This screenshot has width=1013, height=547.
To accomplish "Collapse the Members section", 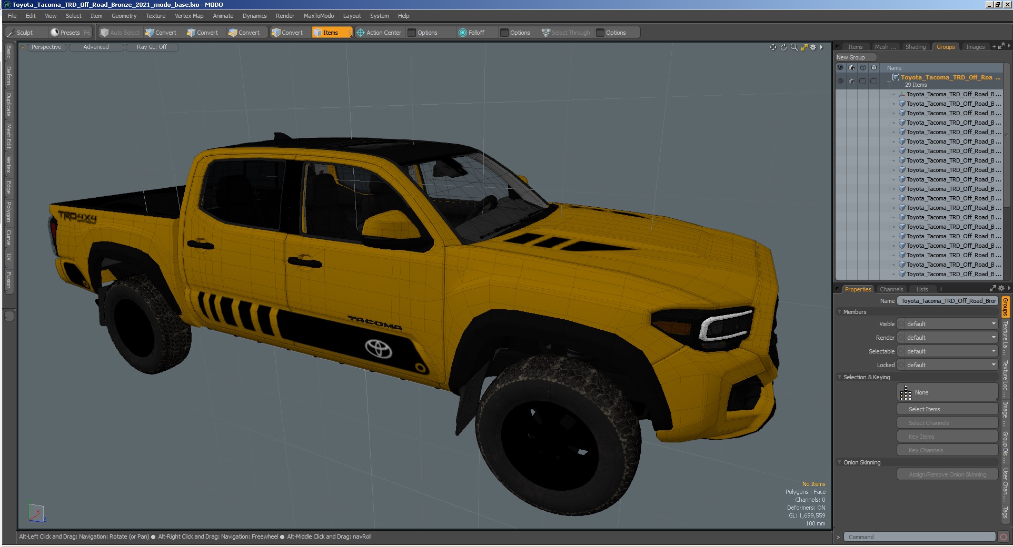I will (x=839, y=312).
